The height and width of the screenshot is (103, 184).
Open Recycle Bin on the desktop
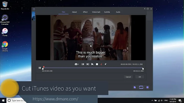pos(5,5)
